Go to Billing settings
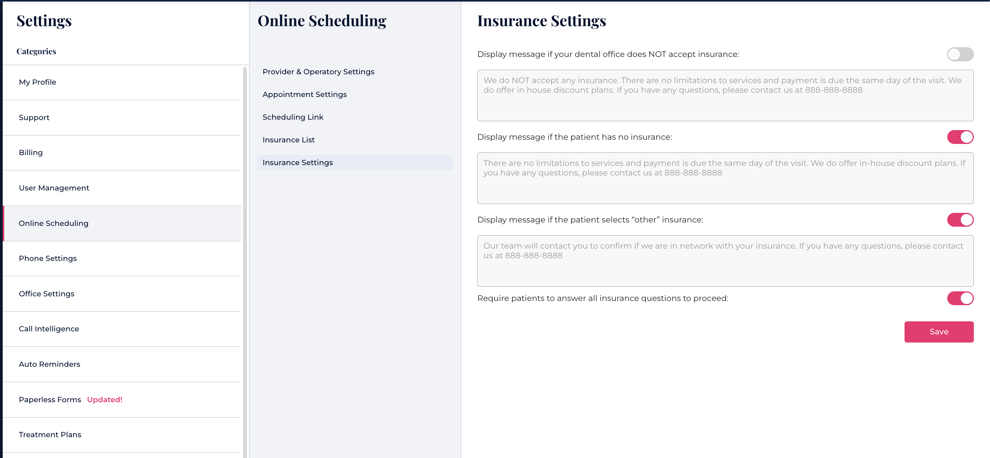The image size is (990, 458). [x=31, y=153]
